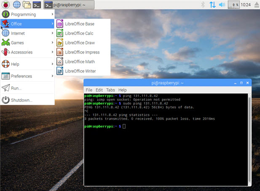Click the Games space invader icon

click(5, 43)
